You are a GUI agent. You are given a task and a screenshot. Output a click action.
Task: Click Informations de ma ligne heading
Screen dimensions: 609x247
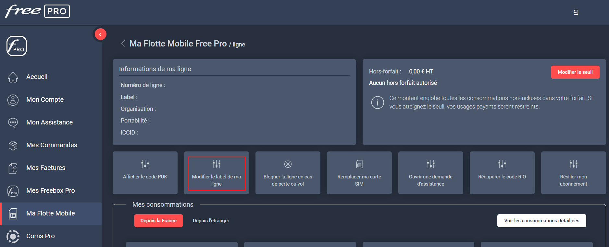[x=155, y=69]
